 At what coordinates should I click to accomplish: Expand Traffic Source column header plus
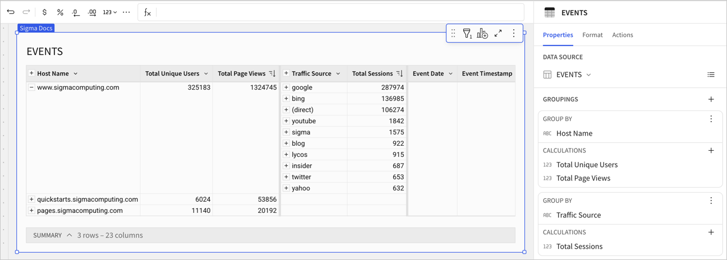tap(286, 73)
